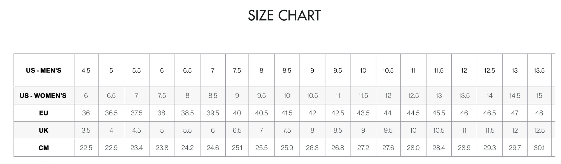Image resolution: width=561 pixels, height=164 pixels.
Task: Click EU size 43.5 cell
Action: pos(363,113)
